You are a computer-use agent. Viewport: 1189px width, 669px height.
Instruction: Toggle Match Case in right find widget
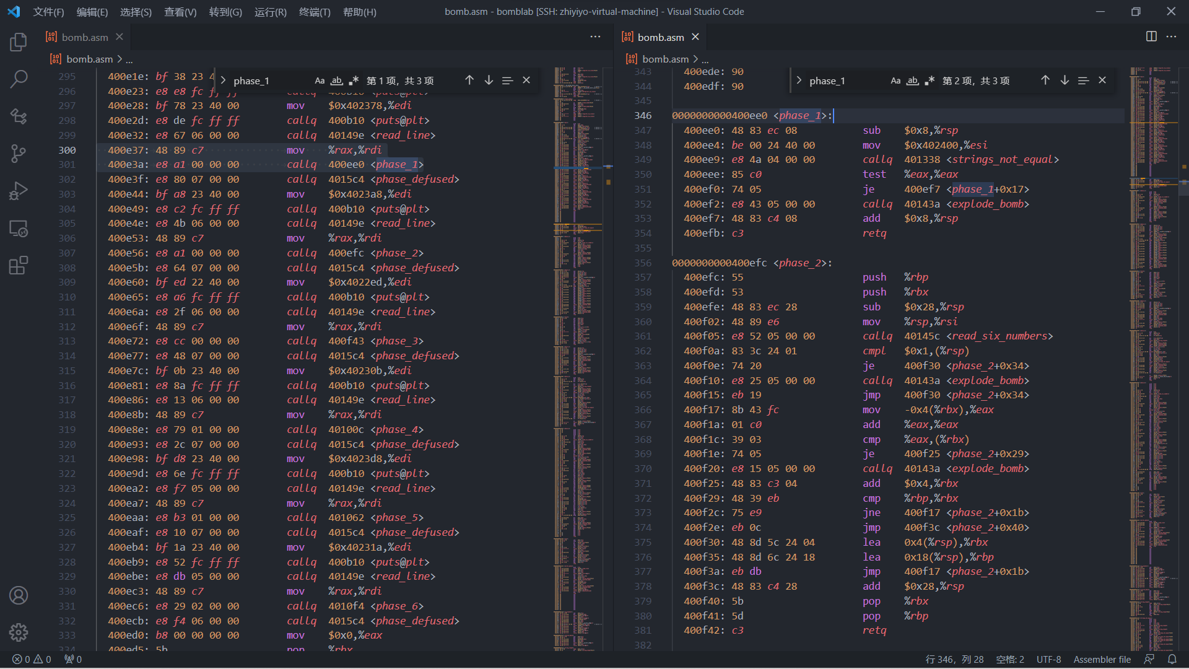895,81
